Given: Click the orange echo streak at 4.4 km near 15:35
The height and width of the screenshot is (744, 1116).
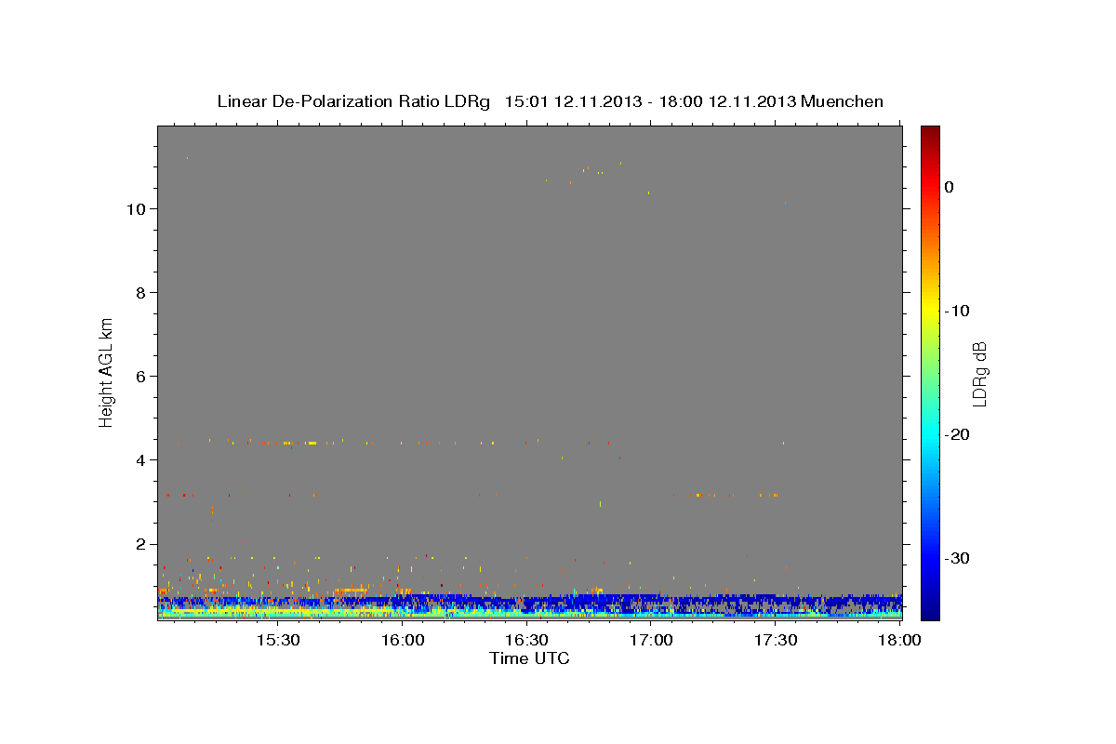Looking at the screenshot, I should coord(299,443).
